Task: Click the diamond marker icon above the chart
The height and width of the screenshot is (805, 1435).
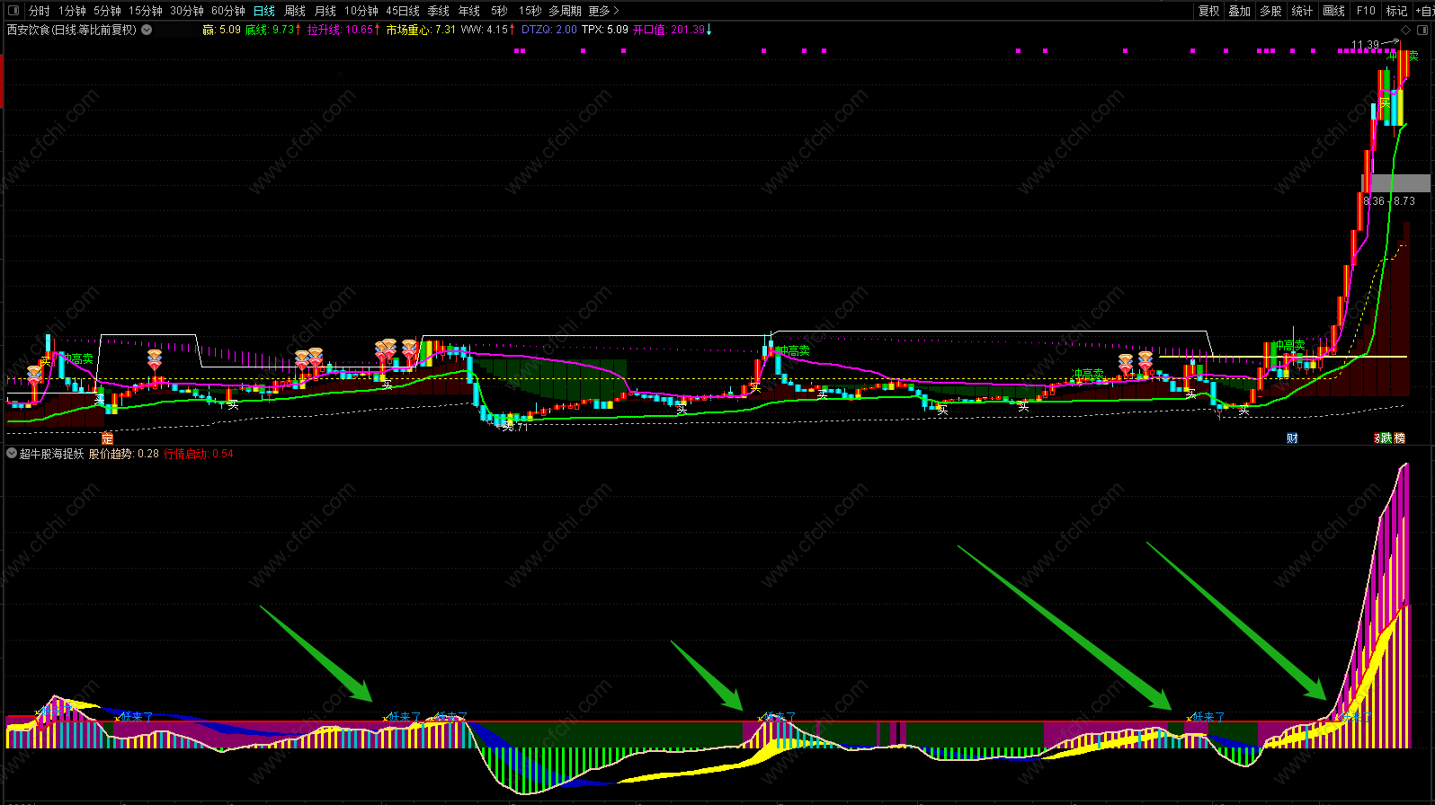Action: [1406, 30]
